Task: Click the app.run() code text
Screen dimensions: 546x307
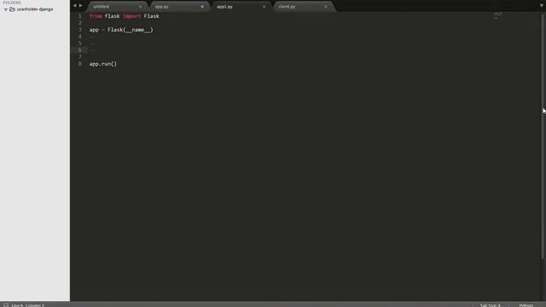Action: [x=103, y=64]
